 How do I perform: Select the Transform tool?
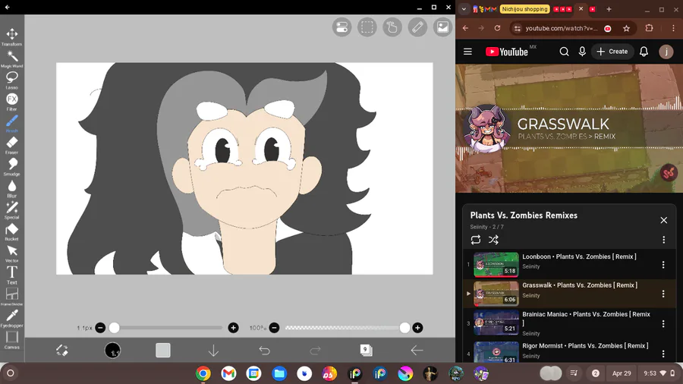(x=11, y=36)
